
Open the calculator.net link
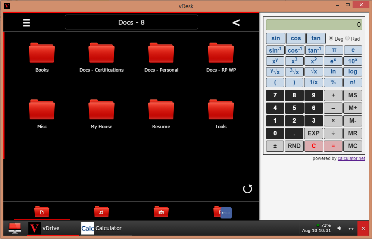(351, 158)
